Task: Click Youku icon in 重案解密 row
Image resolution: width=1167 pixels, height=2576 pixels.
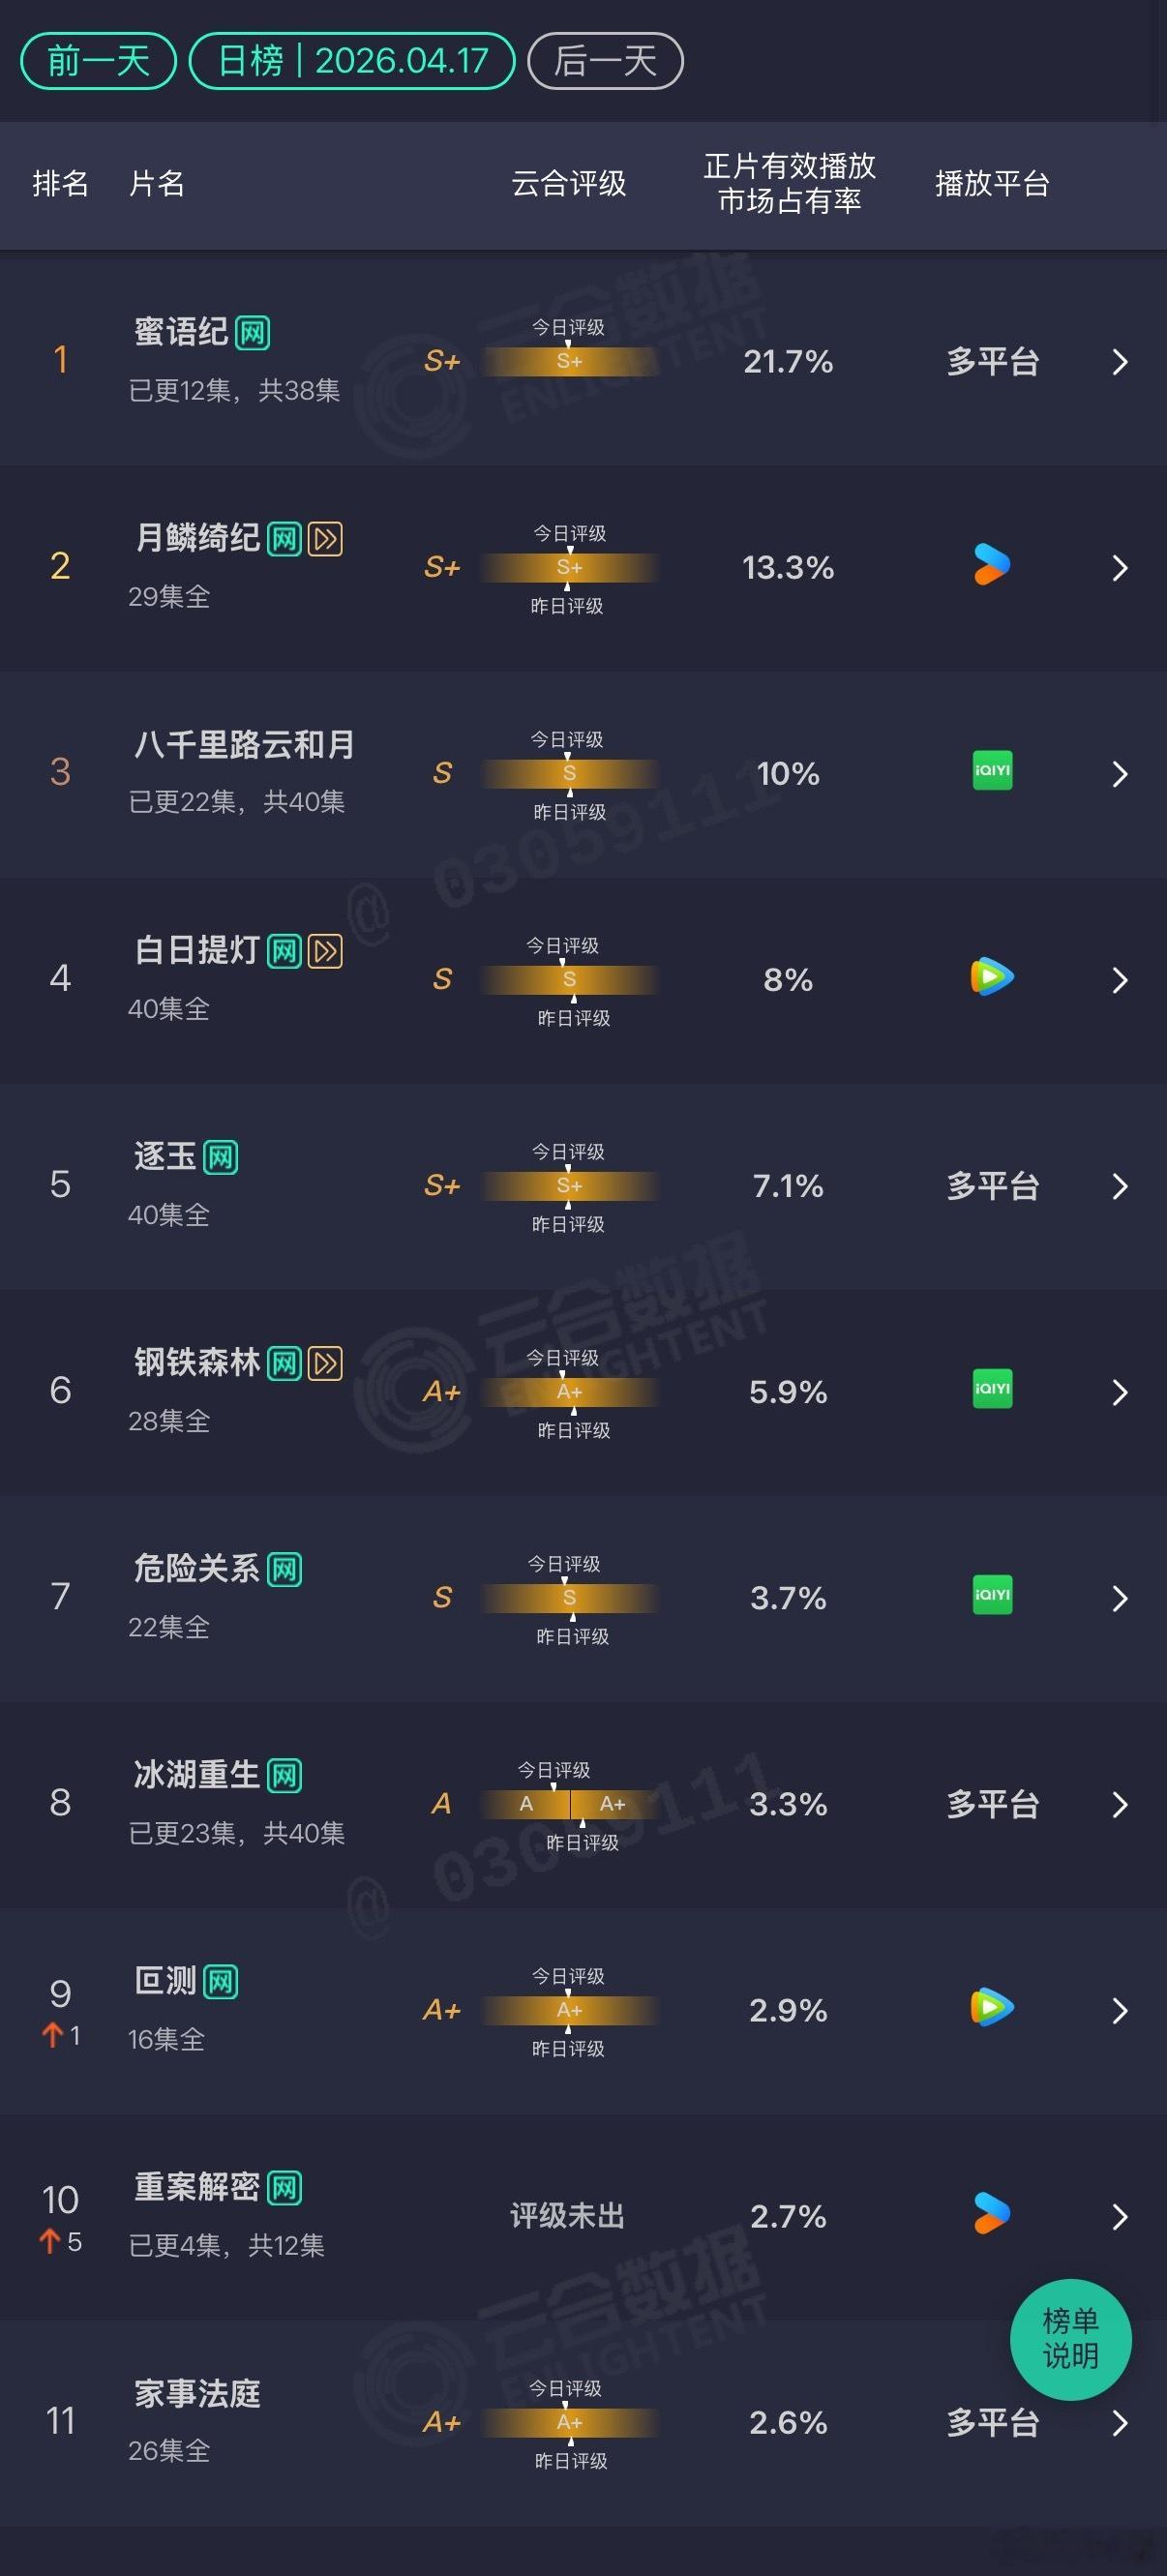Action: [991, 2213]
